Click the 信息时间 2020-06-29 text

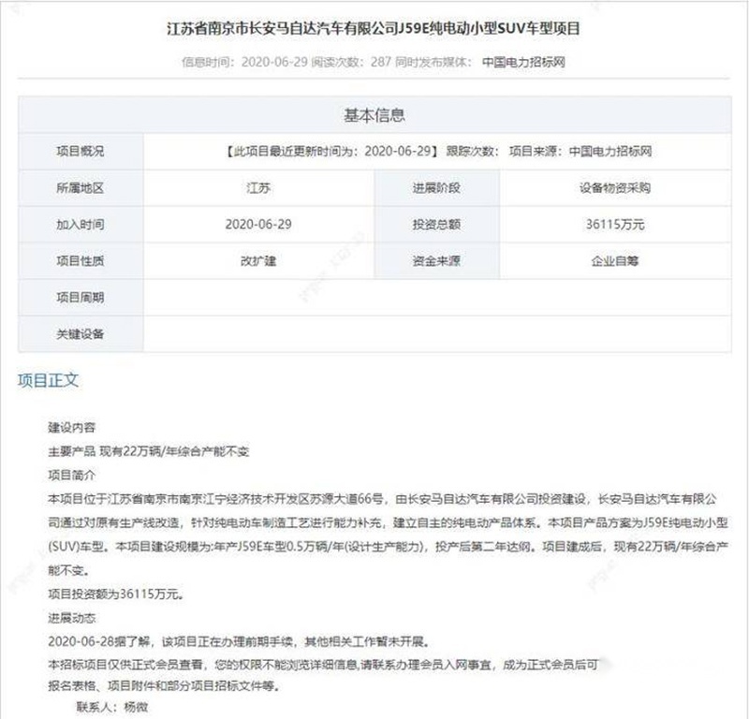tap(244, 62)
